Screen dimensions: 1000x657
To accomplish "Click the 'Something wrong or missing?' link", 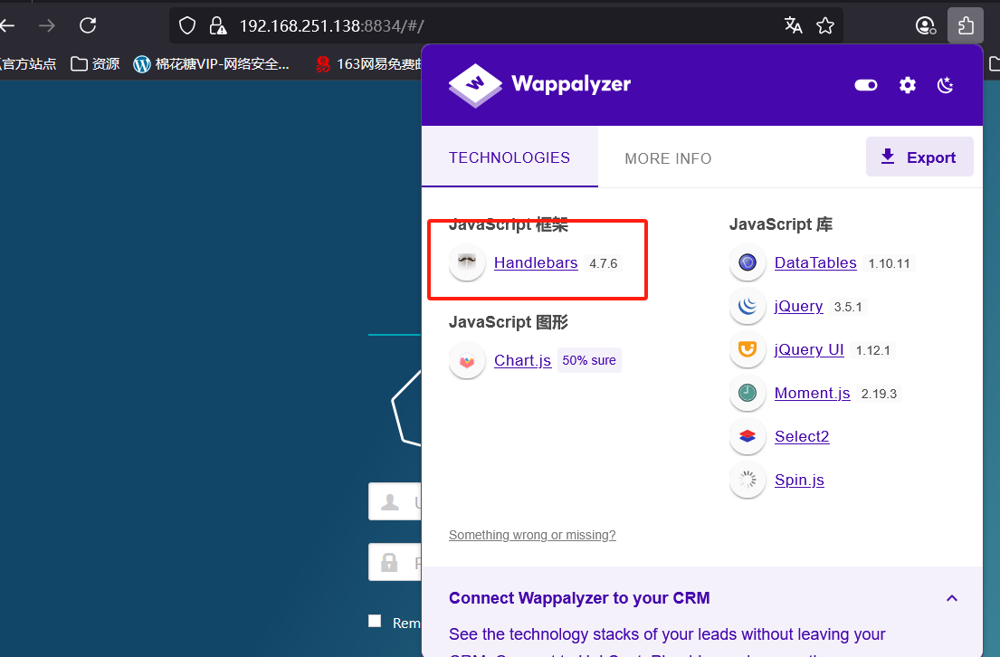I will coord(532,535).
